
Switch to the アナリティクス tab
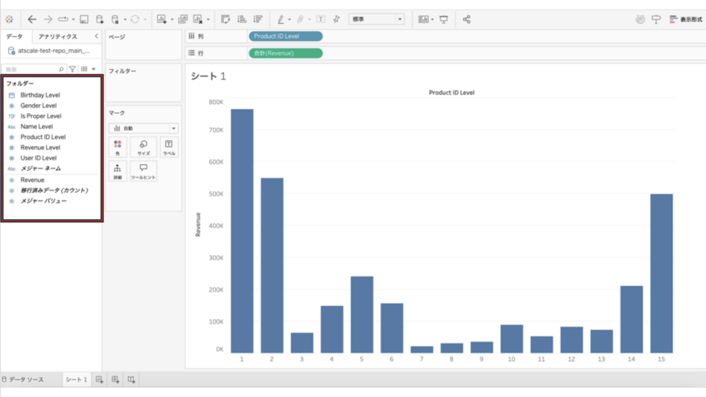point(58,37)
